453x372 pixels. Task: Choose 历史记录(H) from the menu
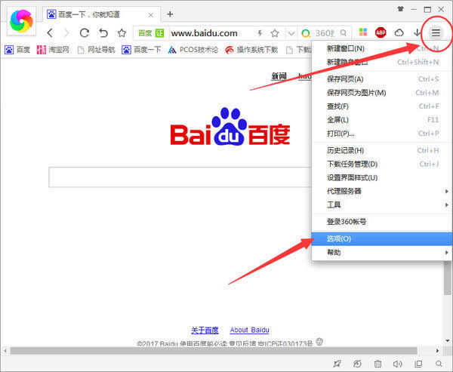(x=383, y=150)
